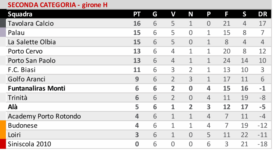Click Academy Porto Rotondo team name
The height and width of the screenshot is (150, 273).
pos(44,116)
